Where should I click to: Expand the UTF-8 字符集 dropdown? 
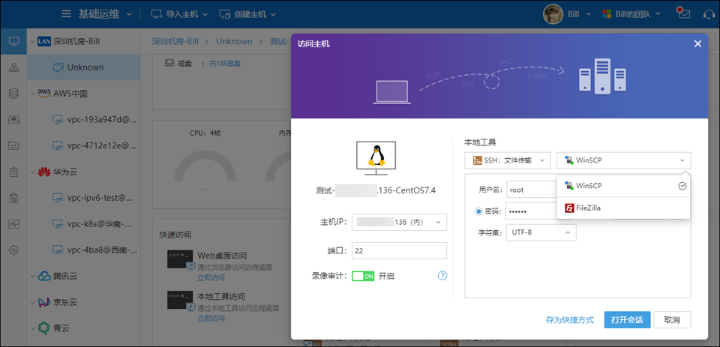click(x=541, y=232)
